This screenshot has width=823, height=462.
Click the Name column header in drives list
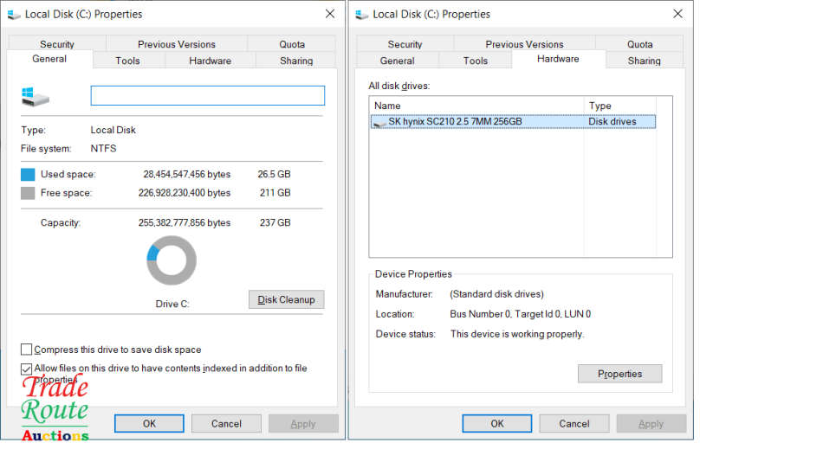(x=476, y=106)
